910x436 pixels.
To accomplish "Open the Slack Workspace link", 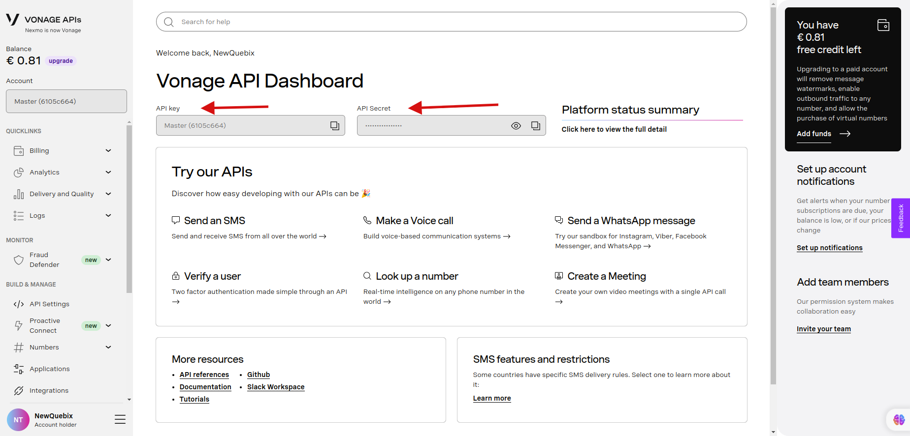I will pos(276,387).
